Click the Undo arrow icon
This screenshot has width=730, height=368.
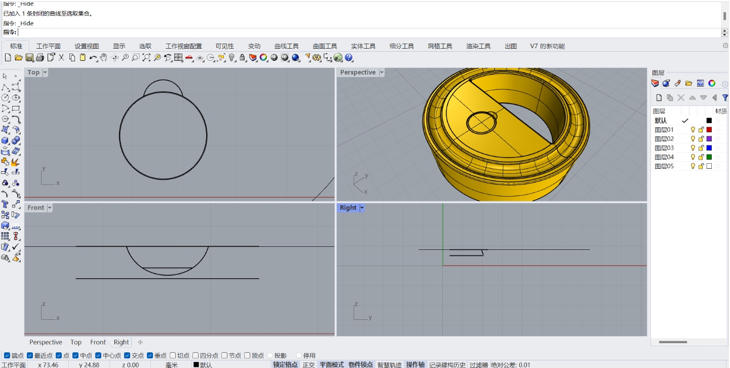tap(93, 58)
